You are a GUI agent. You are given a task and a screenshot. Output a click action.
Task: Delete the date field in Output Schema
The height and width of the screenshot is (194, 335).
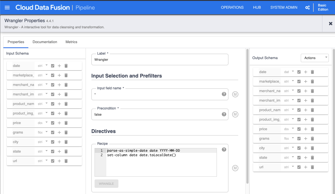tap(312, 72)
